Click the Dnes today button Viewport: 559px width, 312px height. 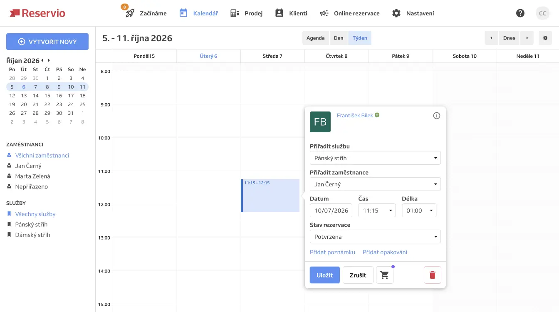coord(509,38)
